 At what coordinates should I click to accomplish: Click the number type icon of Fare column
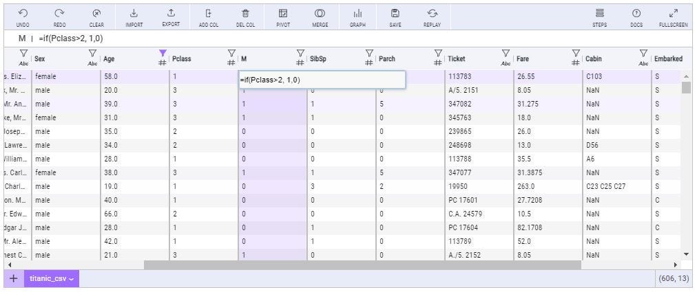coord(576,63)
